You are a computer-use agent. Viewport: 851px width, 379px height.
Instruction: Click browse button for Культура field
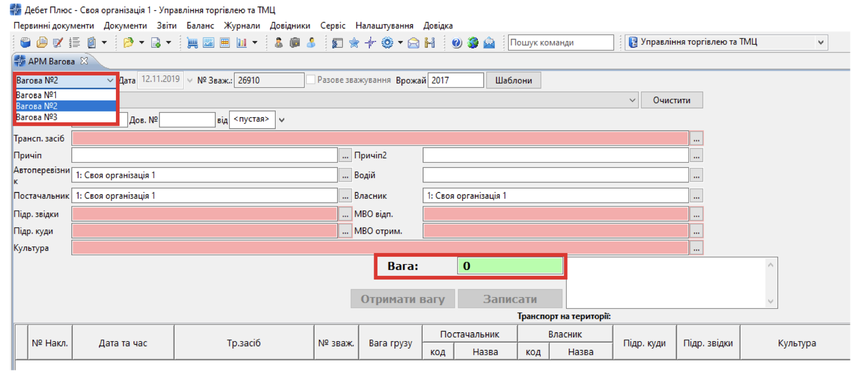point(696,248)
